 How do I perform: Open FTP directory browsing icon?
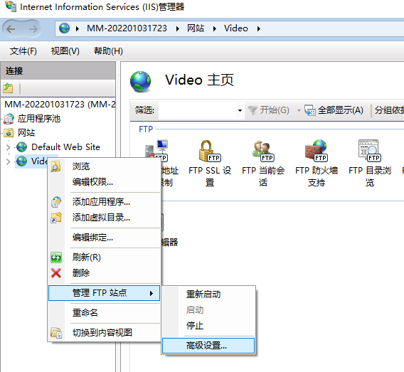[370, 163]
